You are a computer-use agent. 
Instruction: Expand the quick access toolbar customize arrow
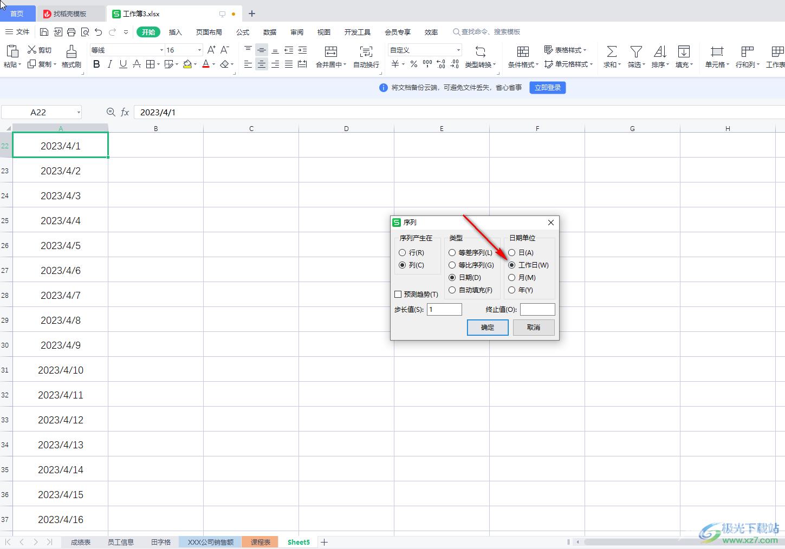(126, 32)
